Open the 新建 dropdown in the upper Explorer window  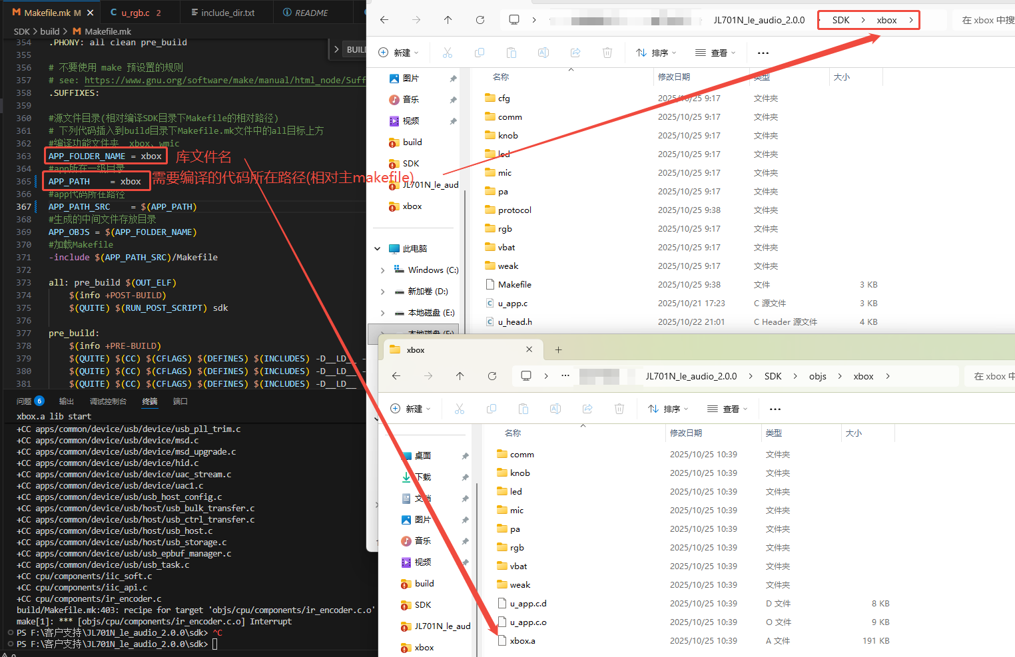click(x=398, y=53)
